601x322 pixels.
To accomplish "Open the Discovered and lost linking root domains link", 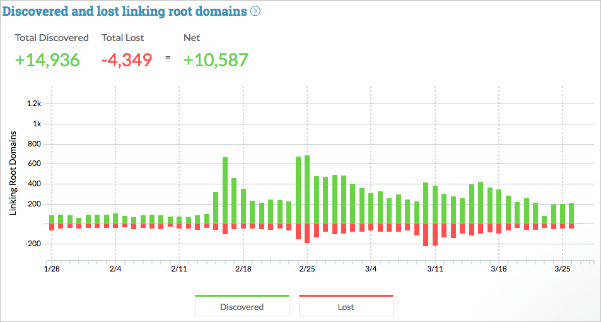I will 125,11.
